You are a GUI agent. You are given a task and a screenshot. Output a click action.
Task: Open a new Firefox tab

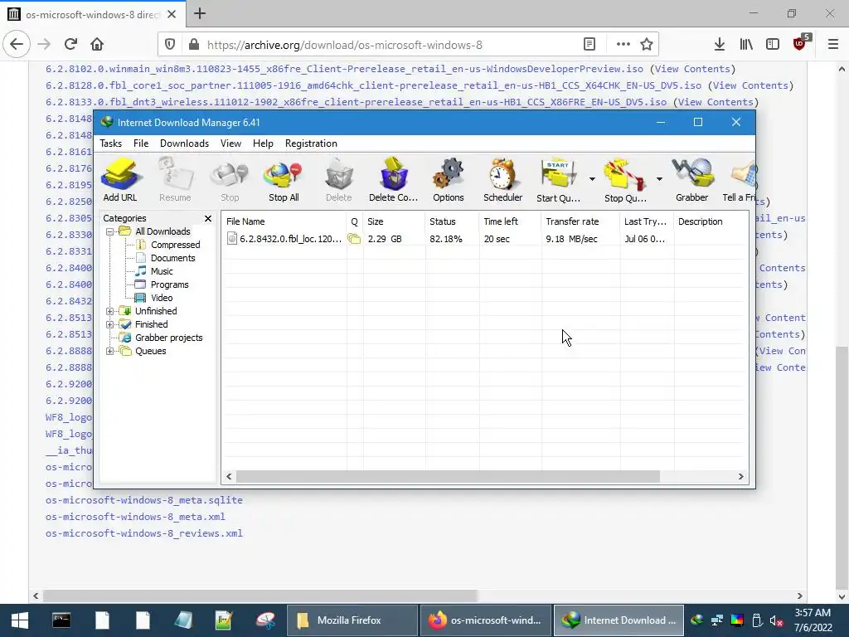pos(200,13)
